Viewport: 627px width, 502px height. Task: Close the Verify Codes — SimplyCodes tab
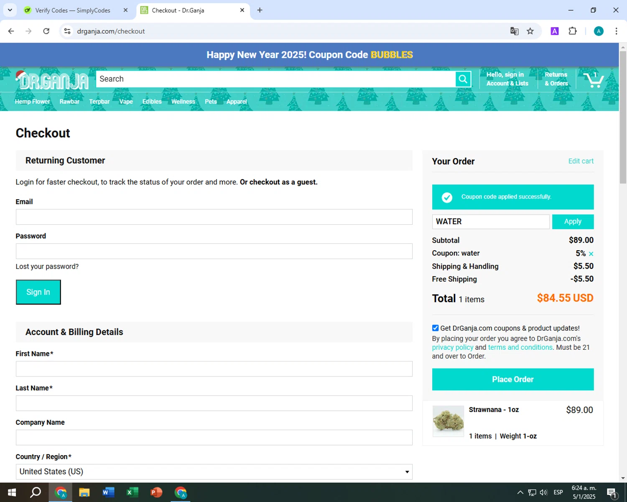[x=125, y=10]
